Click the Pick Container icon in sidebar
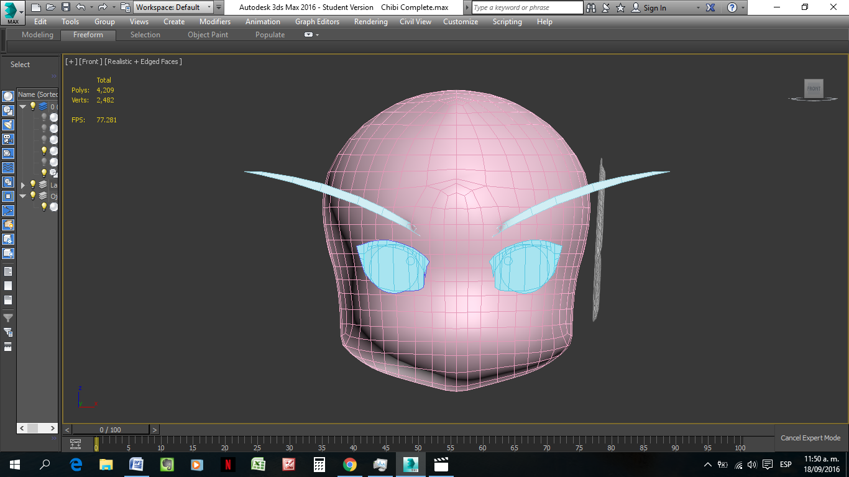Image resolution: width=849 pixels, height=477 pixels. tap(8, 225)
